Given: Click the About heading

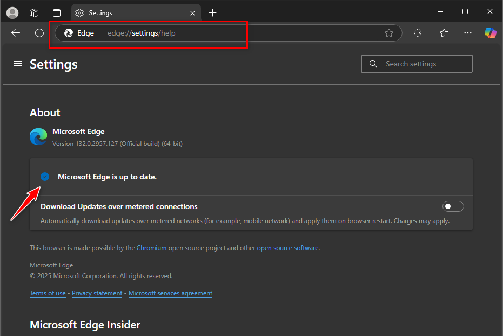Looking at the screenshot, I should (x=45, y=112).
